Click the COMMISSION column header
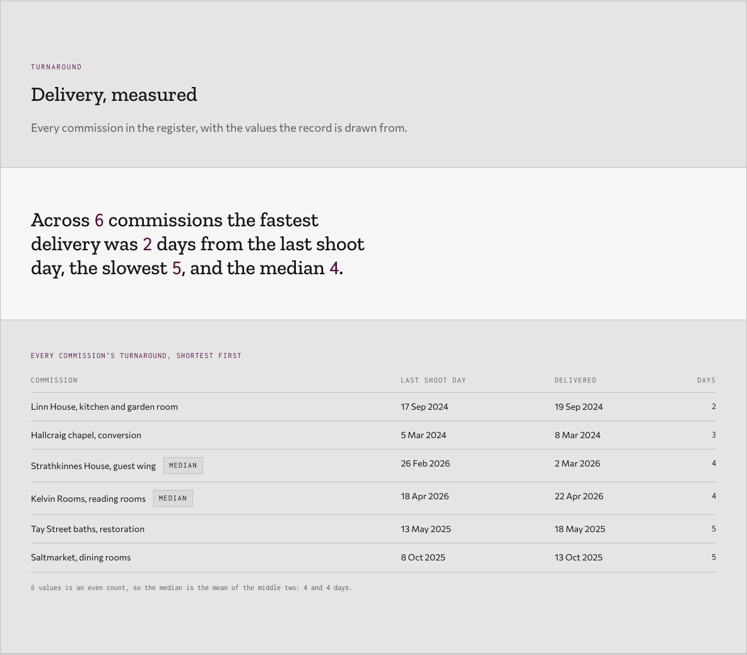This screenshot has width=747, height=655. (x=54, y=380)
